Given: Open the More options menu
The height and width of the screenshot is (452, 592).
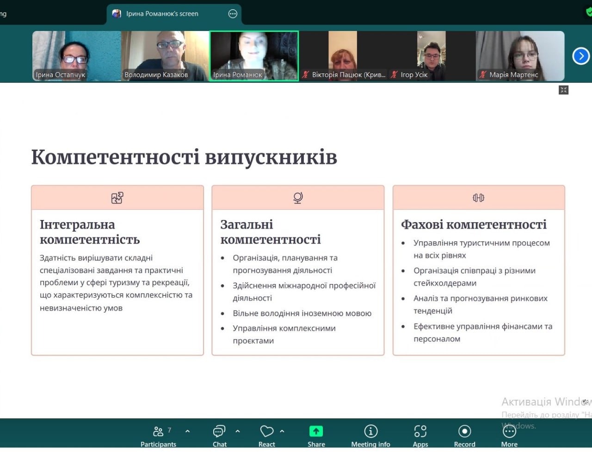Looking at the screenshot, I should click(x=509, y=435).
